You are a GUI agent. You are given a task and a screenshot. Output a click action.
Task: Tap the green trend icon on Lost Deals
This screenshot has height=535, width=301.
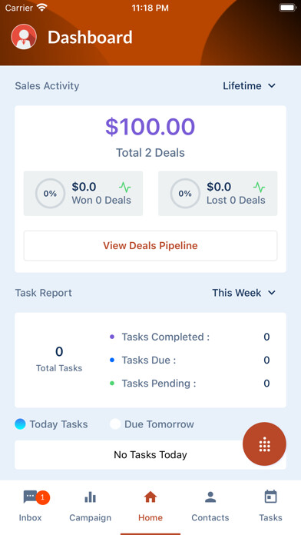pos(260,187)
